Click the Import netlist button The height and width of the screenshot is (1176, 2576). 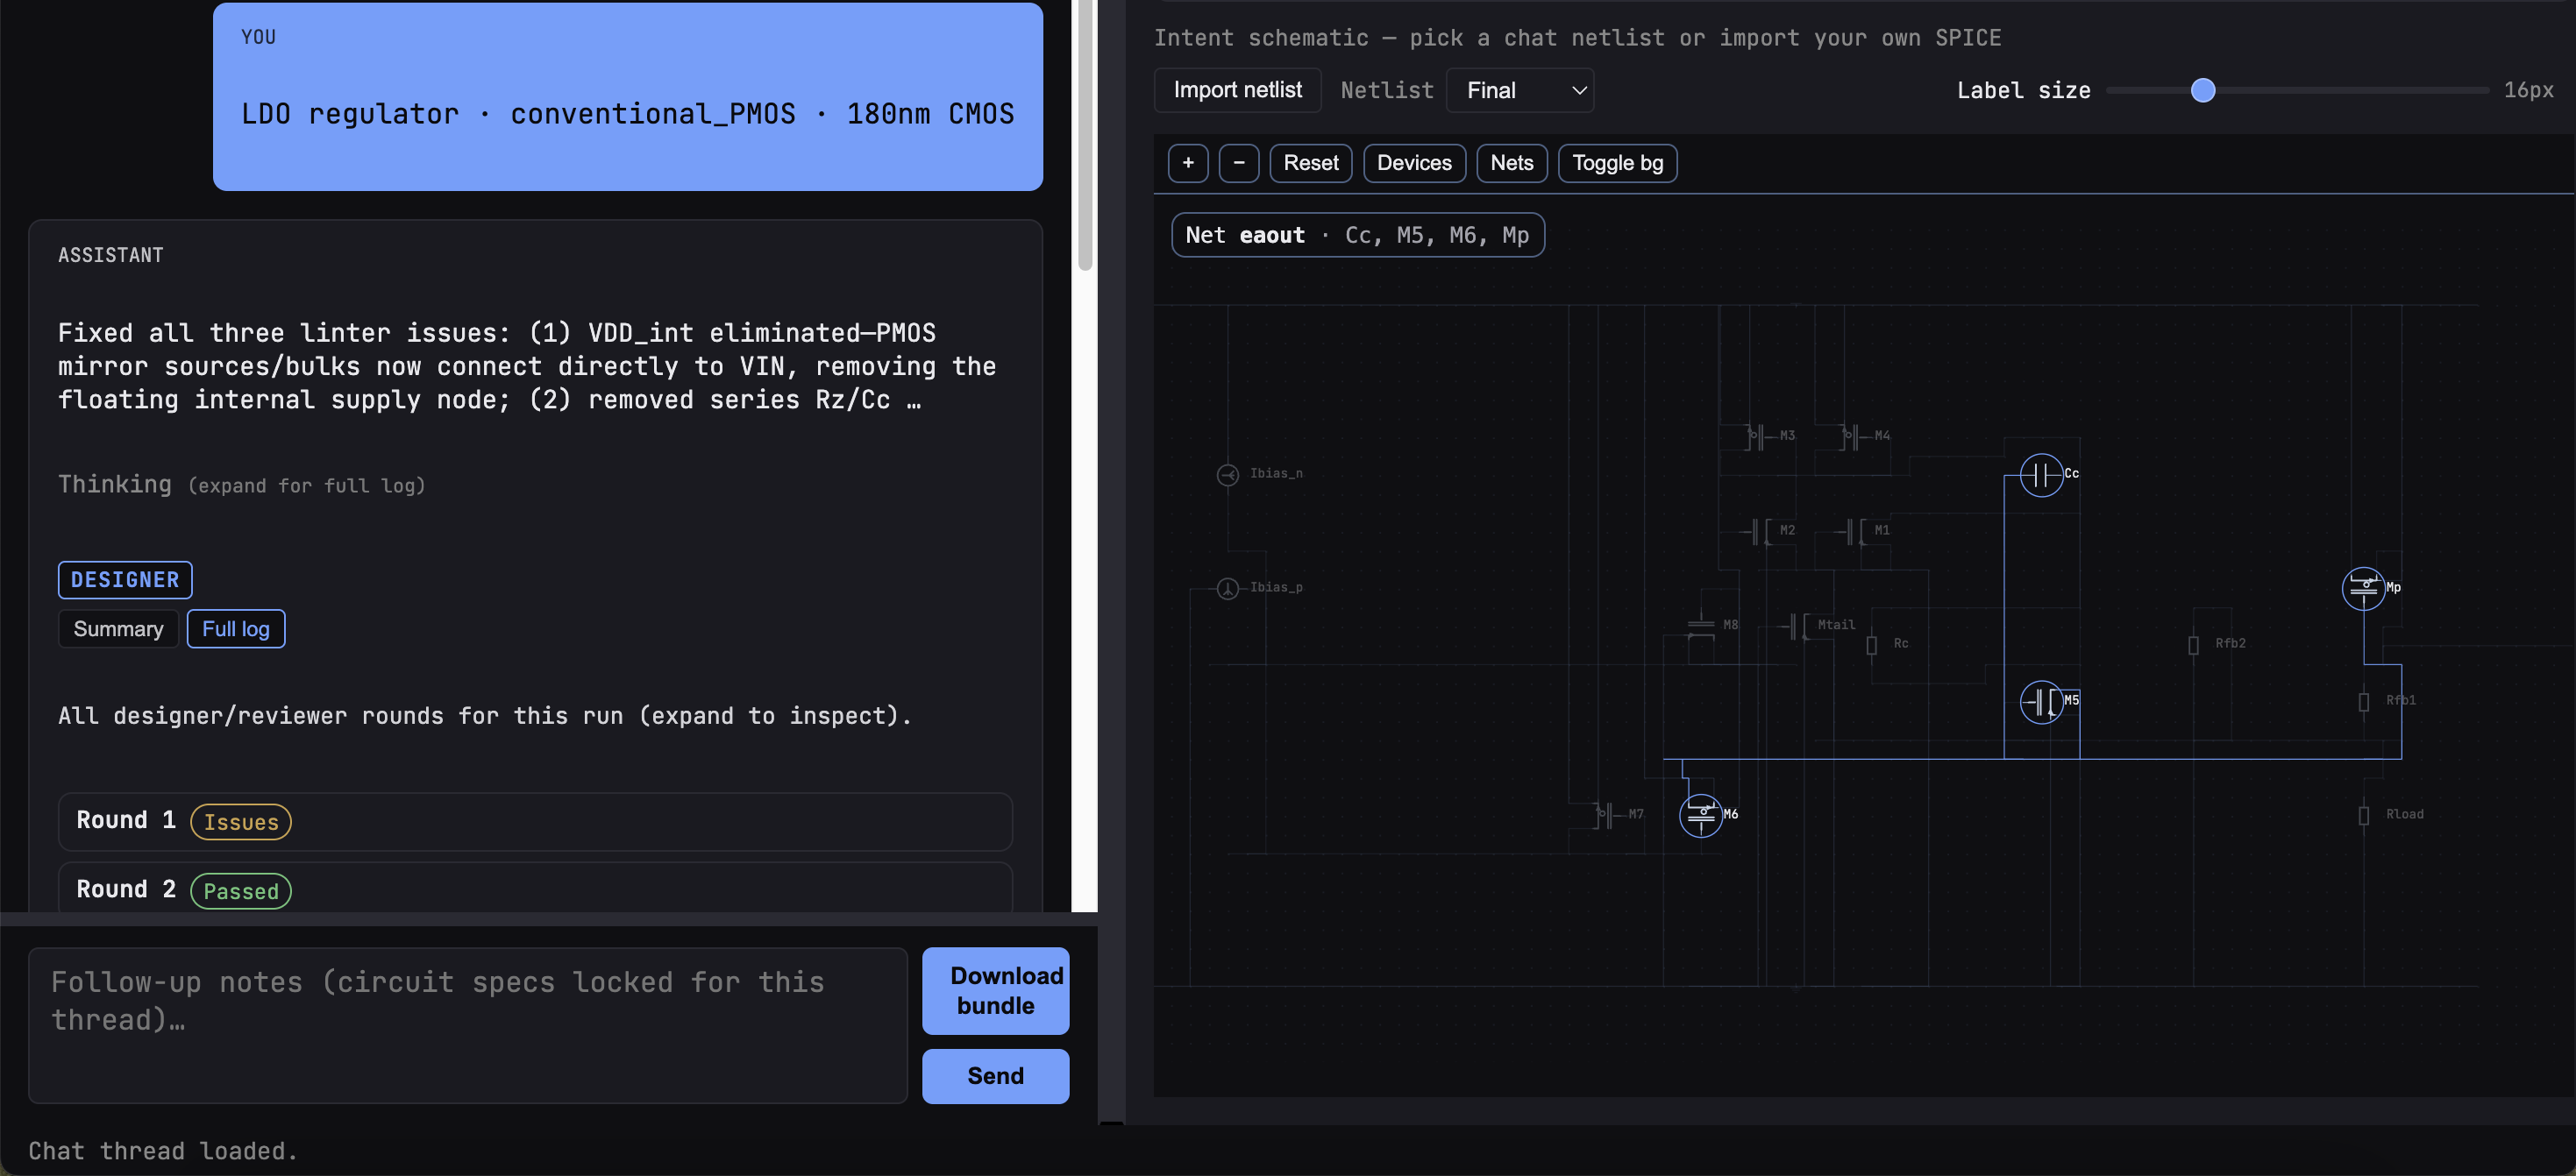[x=1237, y=91]
